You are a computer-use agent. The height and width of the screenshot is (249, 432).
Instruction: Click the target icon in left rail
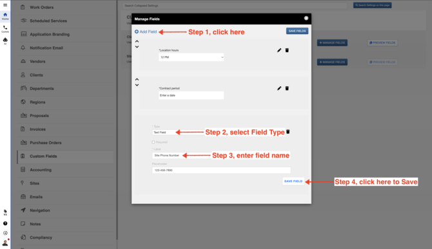[x=5, y=233]
